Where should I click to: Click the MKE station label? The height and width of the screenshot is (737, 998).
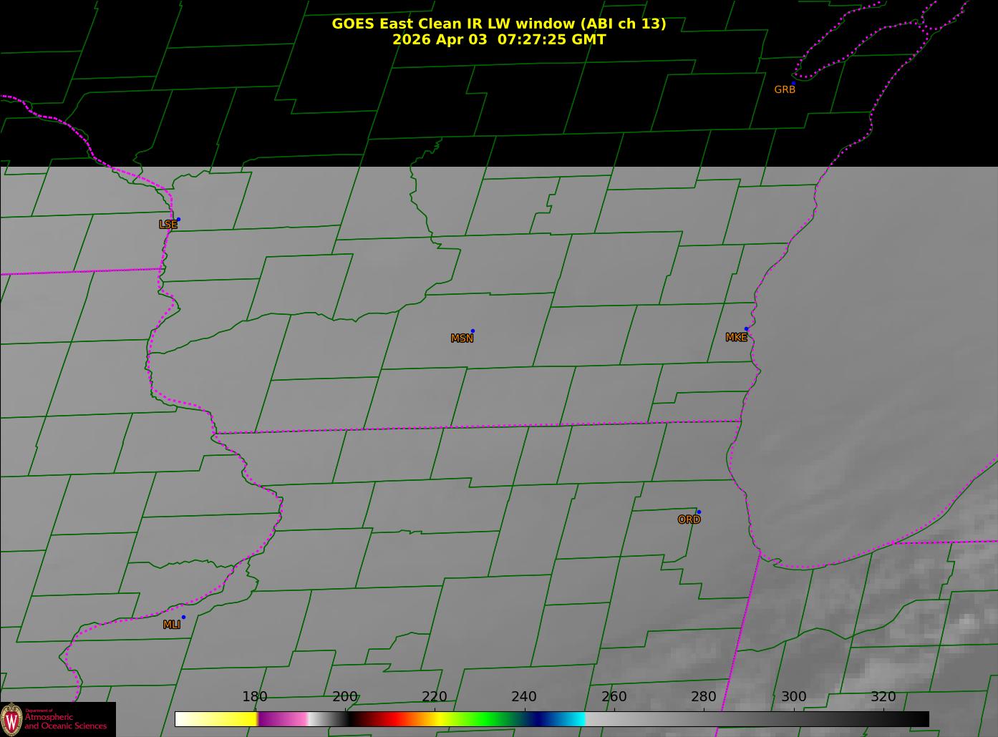pos(736,338)
